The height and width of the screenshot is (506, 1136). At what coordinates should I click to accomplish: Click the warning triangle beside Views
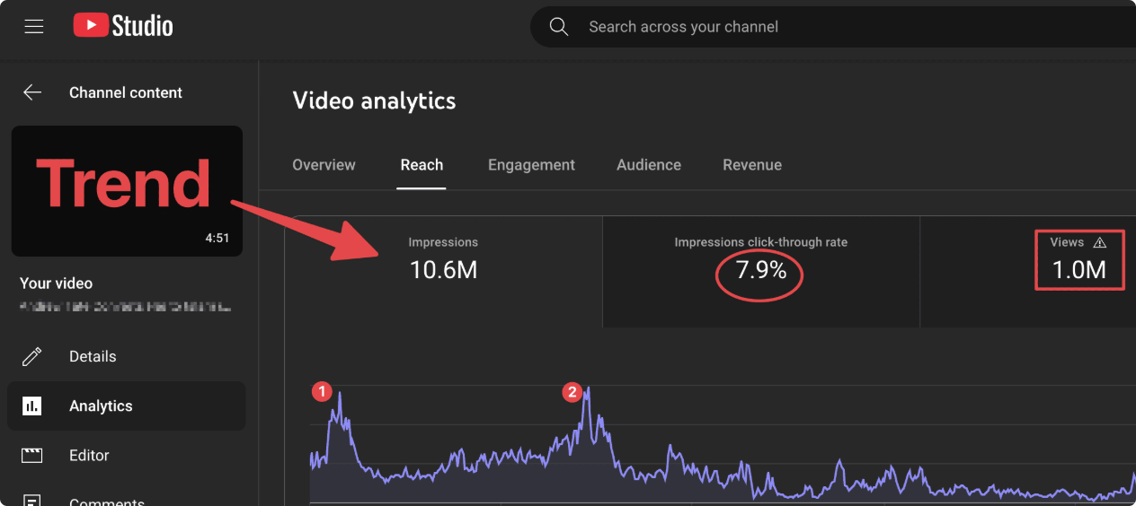pos(1100,243)
